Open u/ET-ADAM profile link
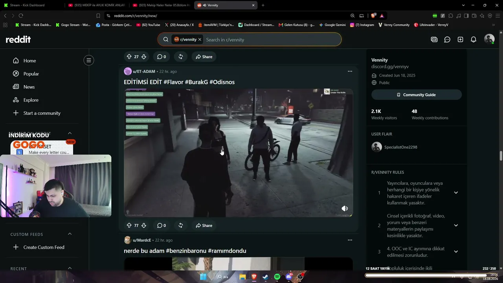 click(144, 72)
